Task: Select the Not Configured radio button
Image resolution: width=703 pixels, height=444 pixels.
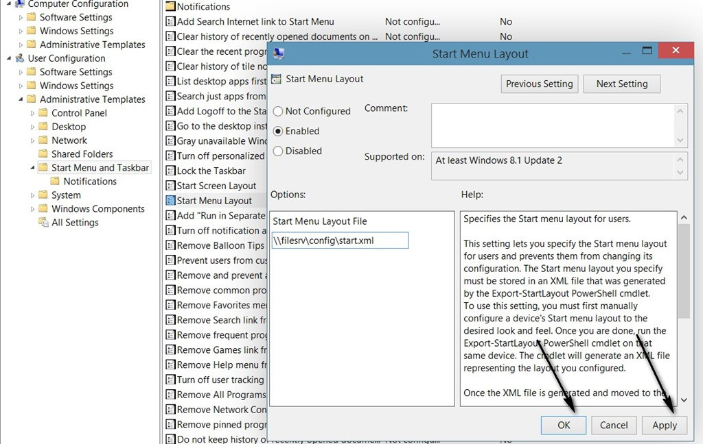Action: pyautogui.click(x=278, y=111)
